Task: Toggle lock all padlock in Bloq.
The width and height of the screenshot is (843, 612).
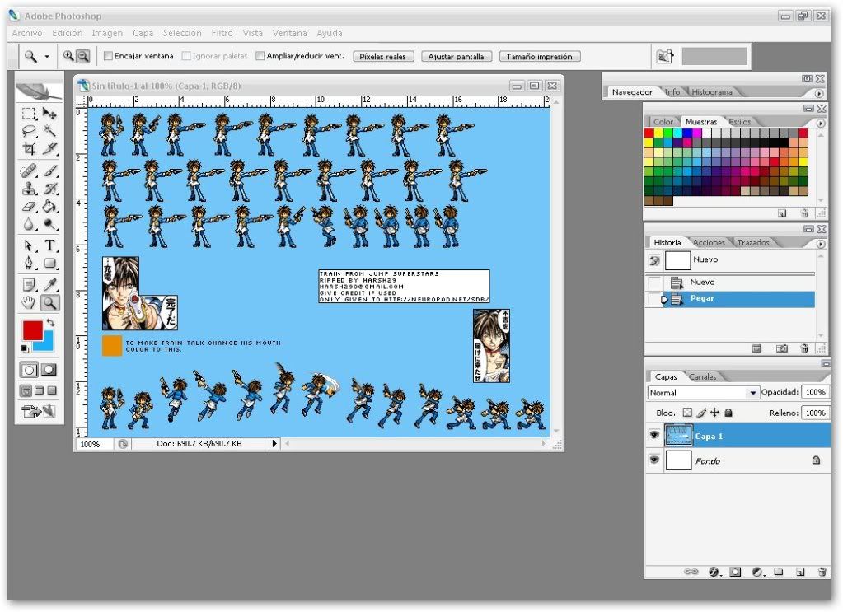Action: tap(728, 413)
